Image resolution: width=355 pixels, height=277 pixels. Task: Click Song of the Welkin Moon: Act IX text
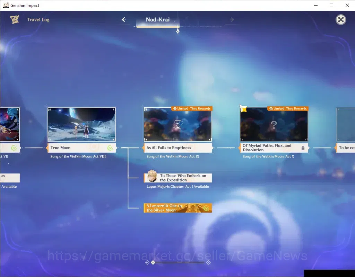pos(173,157)
